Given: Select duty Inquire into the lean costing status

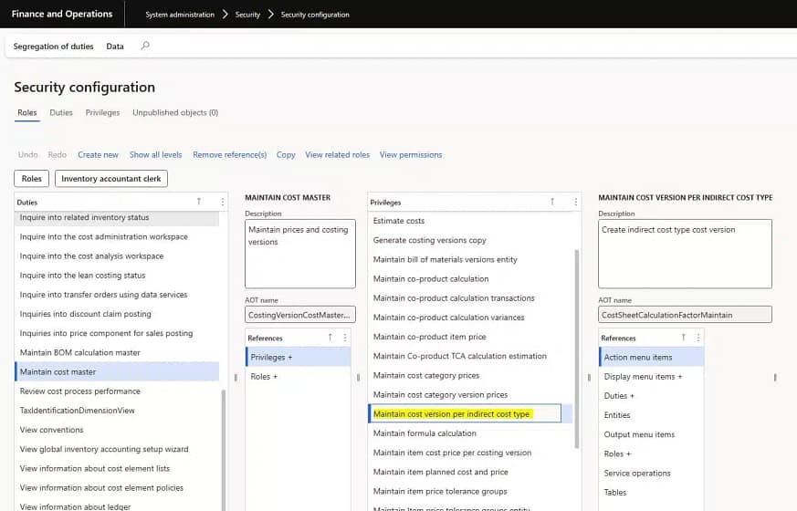Looking at the screenshot, I should coord(117,276).
